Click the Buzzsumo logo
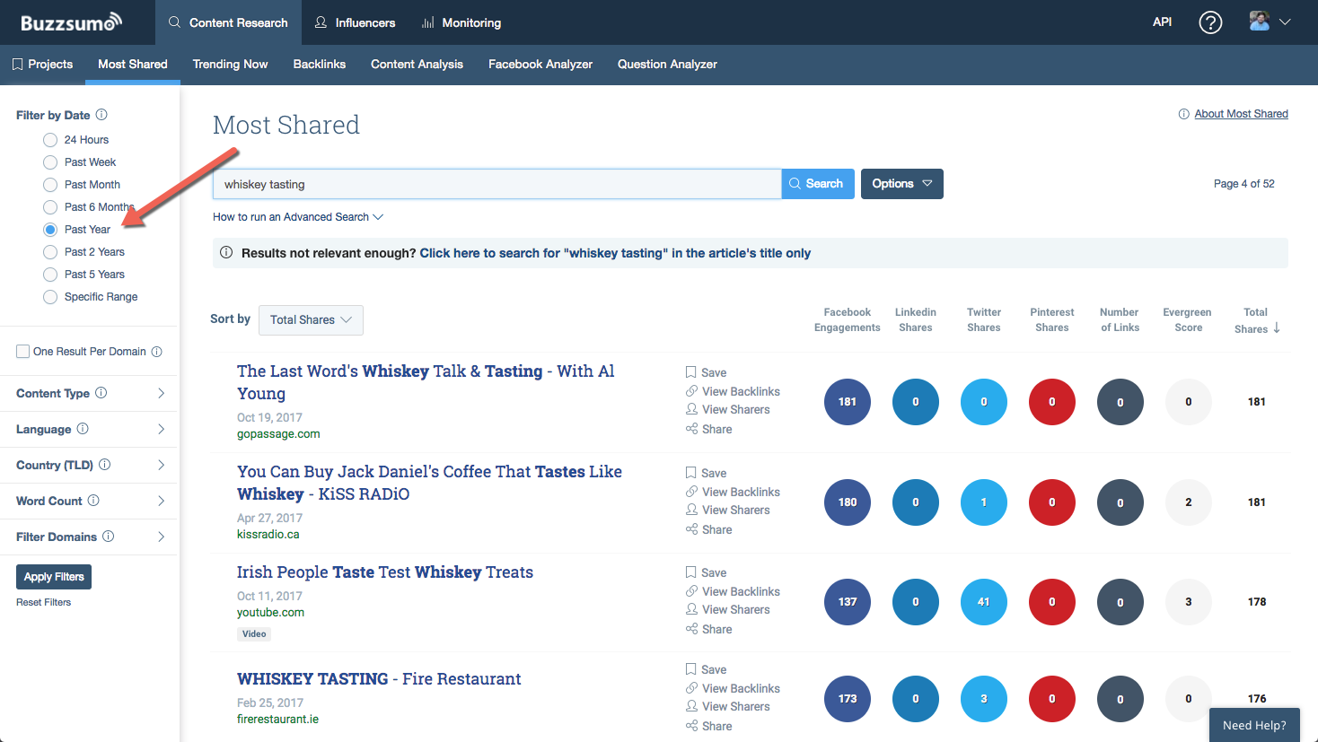The image size is (1318, 742). [71, 22]
